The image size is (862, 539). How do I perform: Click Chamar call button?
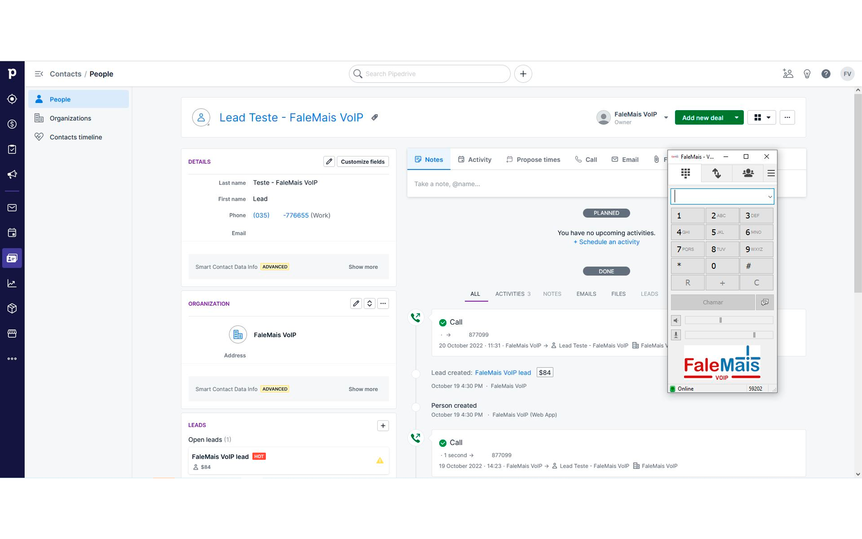click(x=713, y=302)
